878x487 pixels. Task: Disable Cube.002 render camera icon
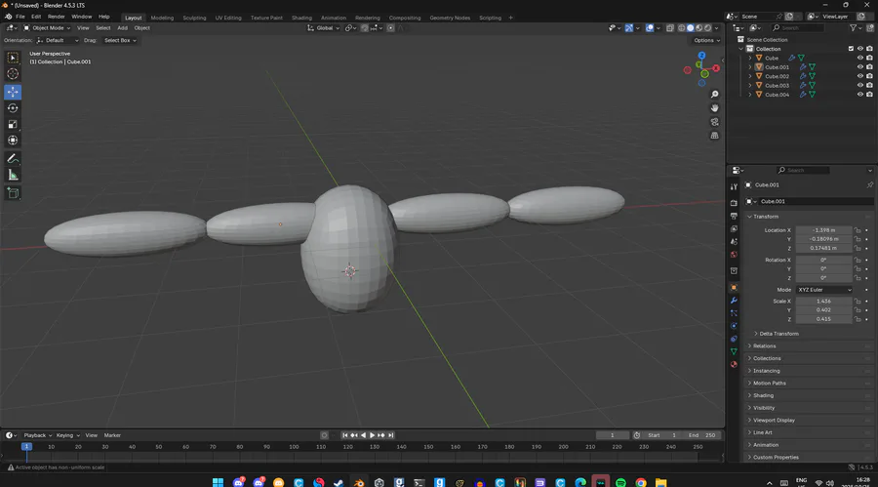tap(869, 76)
